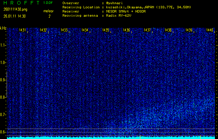Viewport: 218px width, 139px height.
Task: Select the 1435 time marker
Action: pyautogui.click(x=106, y=30)
